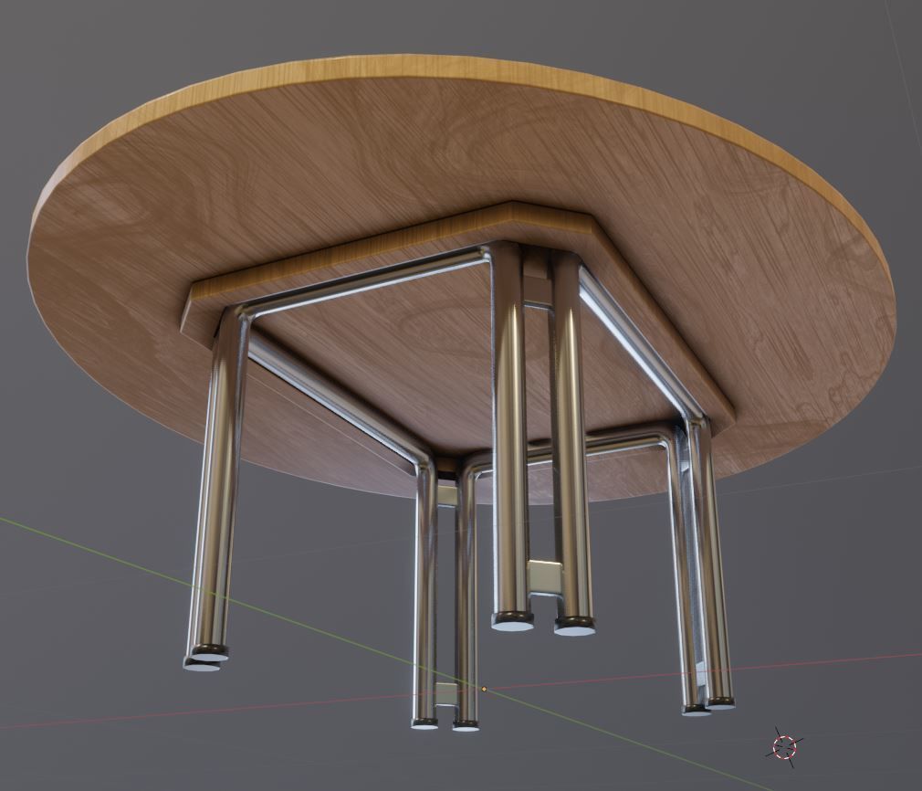The width and height of the screenshot is (922, 791).
Task: Click the red-white 3D cursor
Action: [x=784, y=747]
